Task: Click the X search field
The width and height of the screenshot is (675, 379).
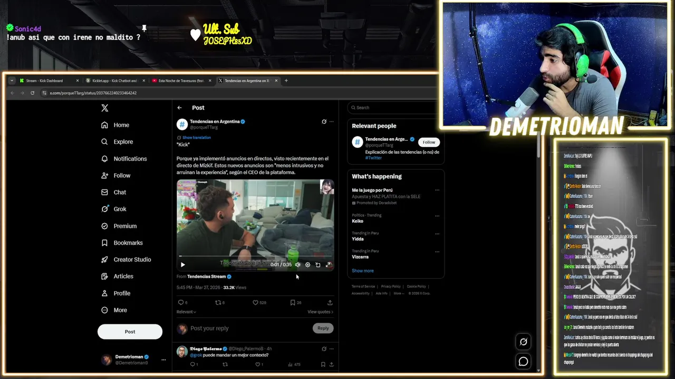Action: click(x=396, y=107)
